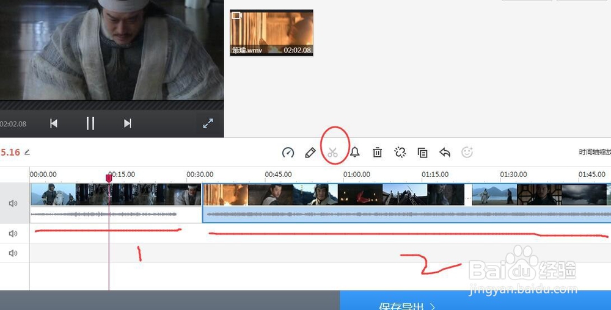Mute the second audio track

click(x=13, y=233)
